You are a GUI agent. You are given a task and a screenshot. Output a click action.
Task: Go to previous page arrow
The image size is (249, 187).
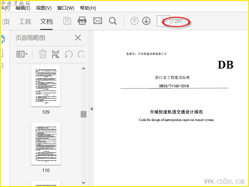tap(134, 21)
